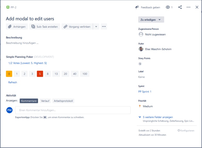Click Nicht zugewiesen assignee value
202x148 pixels.
tap(155, 35)
